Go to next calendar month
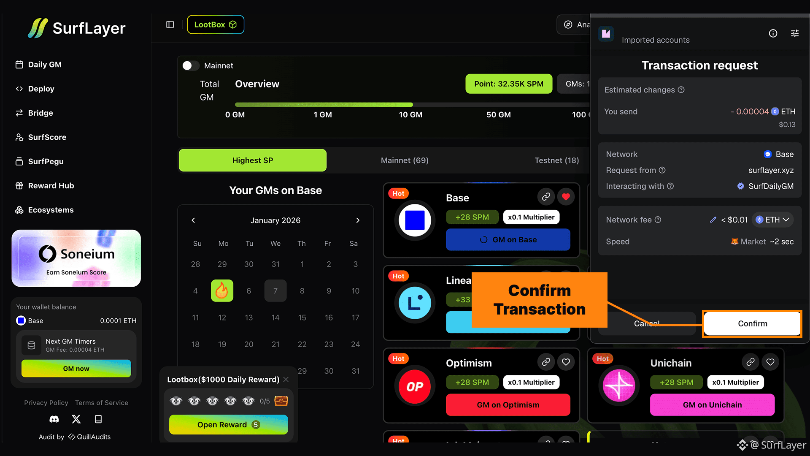This screenshot has width=810, height=456. 358,220
